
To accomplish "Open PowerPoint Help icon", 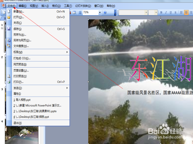I will (x=105, y=12).
